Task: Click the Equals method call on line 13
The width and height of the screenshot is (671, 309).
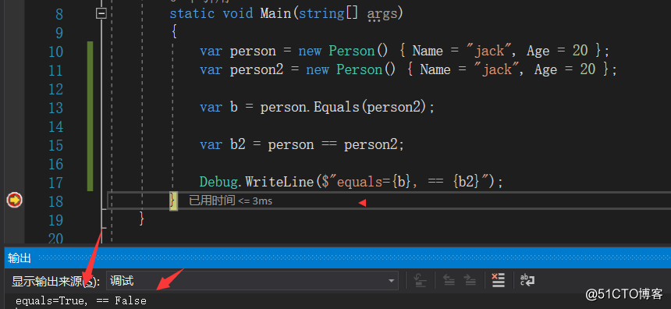Action: [x=336, y=107]
